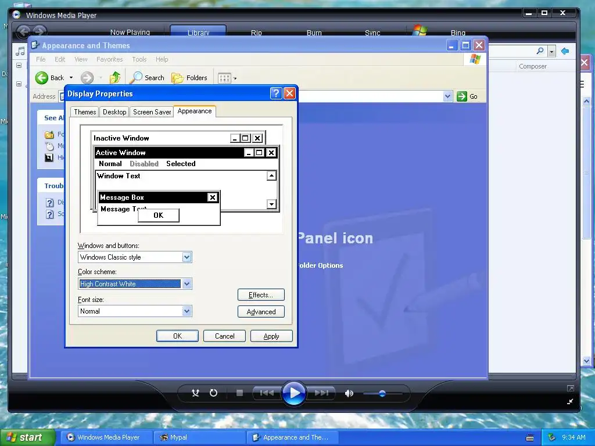The height and width of the screenshot is (446, 595).
Task: Switch Media Player to compact mode
Action: (570, 401)
